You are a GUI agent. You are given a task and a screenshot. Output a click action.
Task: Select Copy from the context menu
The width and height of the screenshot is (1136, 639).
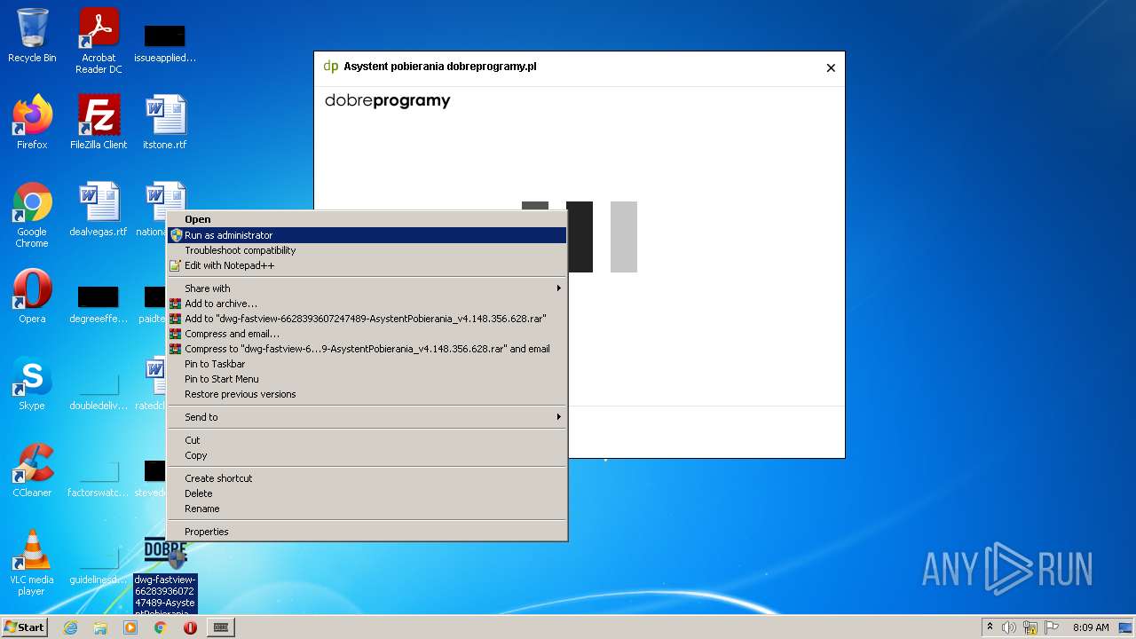click(367, 455)
